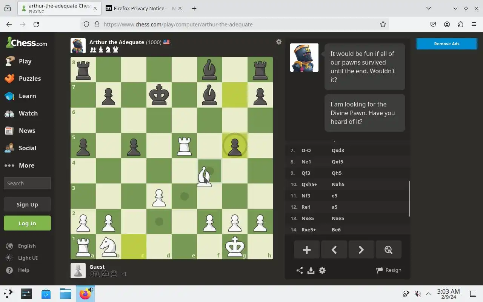Click the white king on g1
This screenshot has width=483, height=302.
[235, 247]
